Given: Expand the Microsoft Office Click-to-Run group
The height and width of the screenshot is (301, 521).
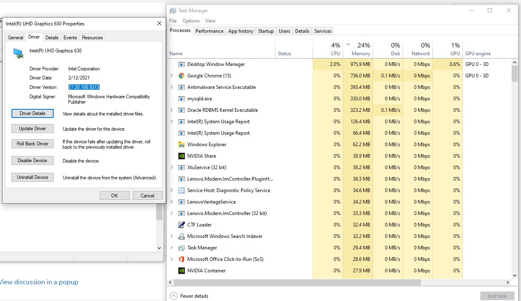Looking at the screenshot, I should tap(172, 259).
